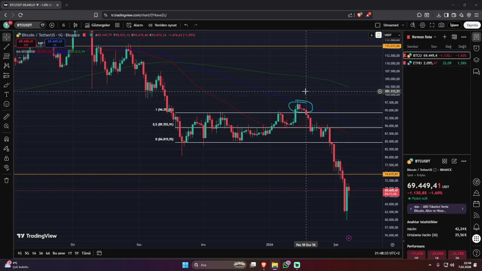Toggle lock all drawings
This screenshot has width=482, height=271.
[6, 158]
